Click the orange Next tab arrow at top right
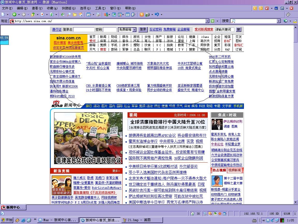The width and height of the screenshot is (298, 224). coord(261,8)
